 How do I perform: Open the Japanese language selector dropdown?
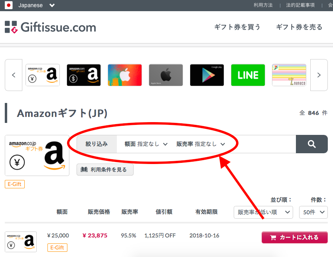coord(37,5)
